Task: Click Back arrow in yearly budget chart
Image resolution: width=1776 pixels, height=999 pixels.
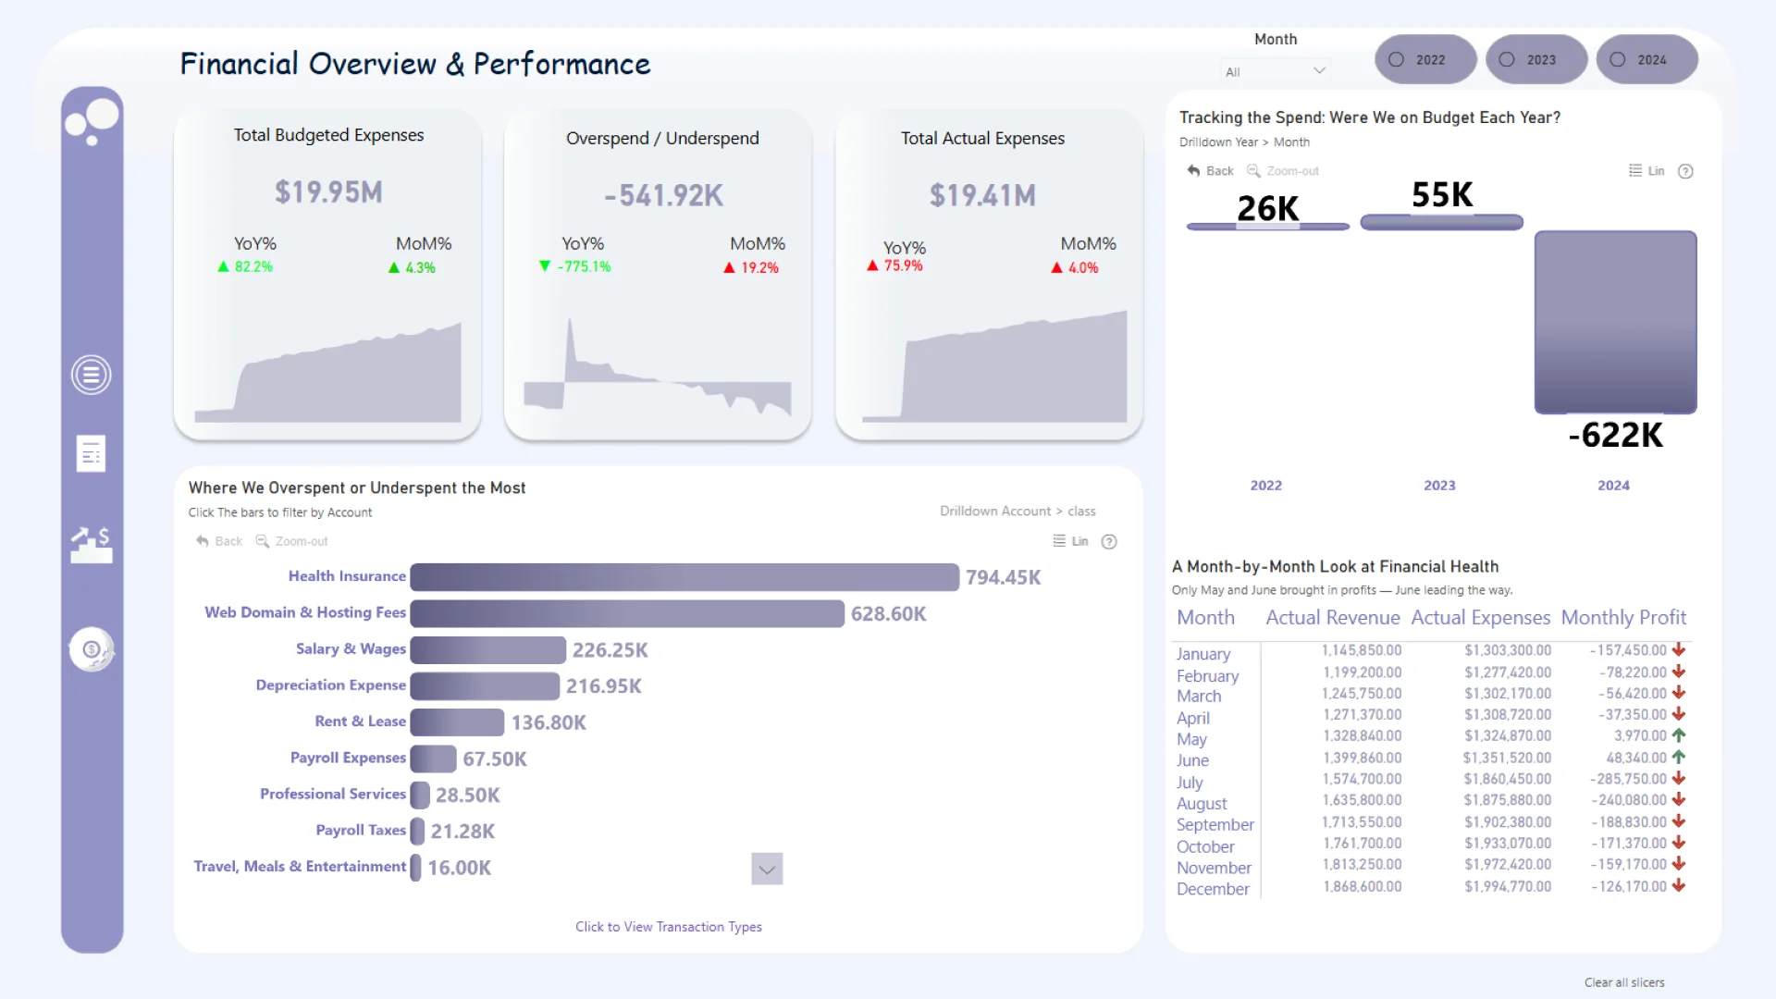Action: (x=1210, y=171)
